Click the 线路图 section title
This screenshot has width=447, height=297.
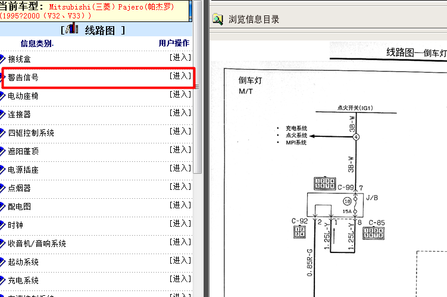[x=100, y=30]
